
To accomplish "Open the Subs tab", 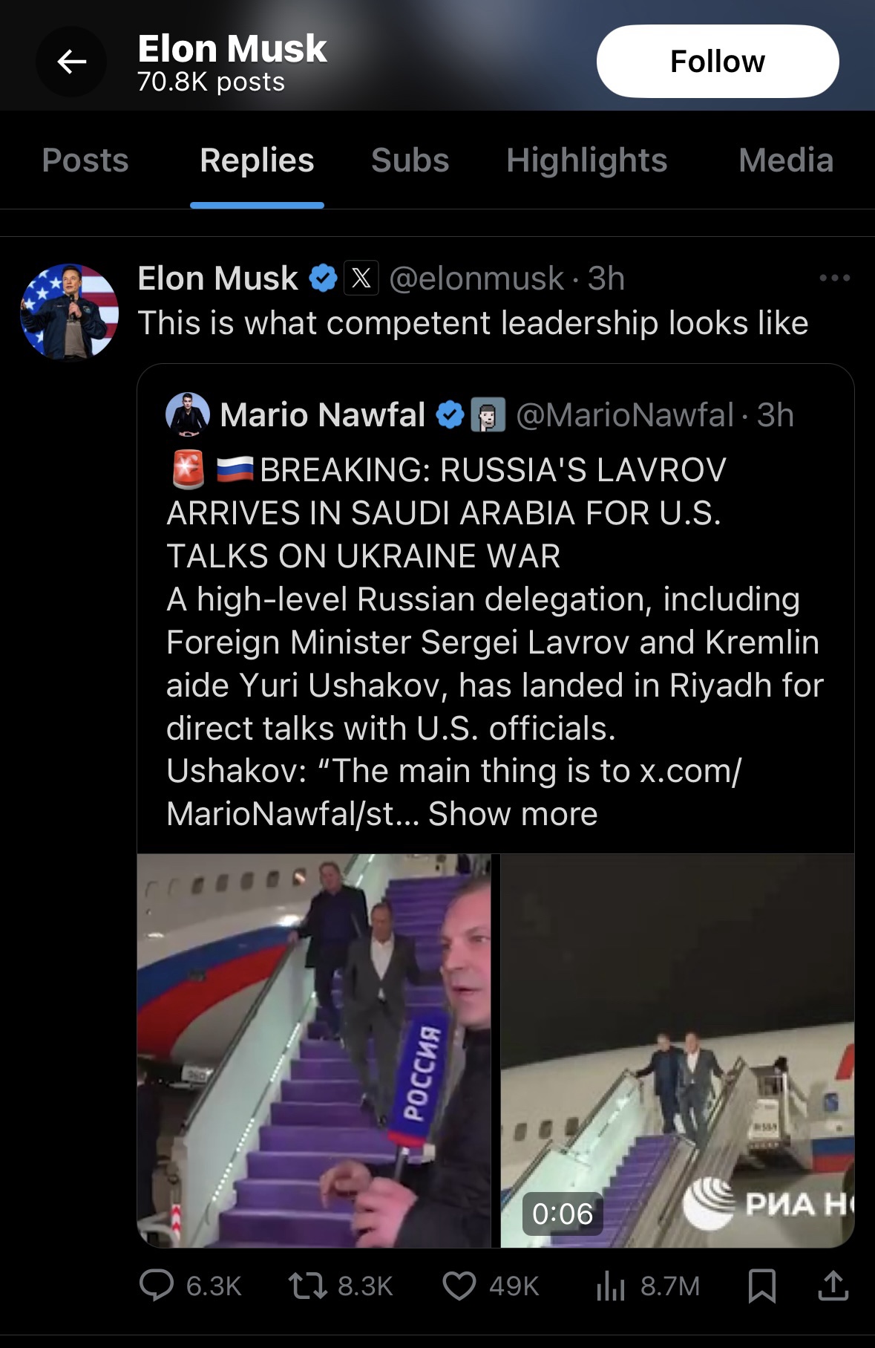I will point(410,160).
